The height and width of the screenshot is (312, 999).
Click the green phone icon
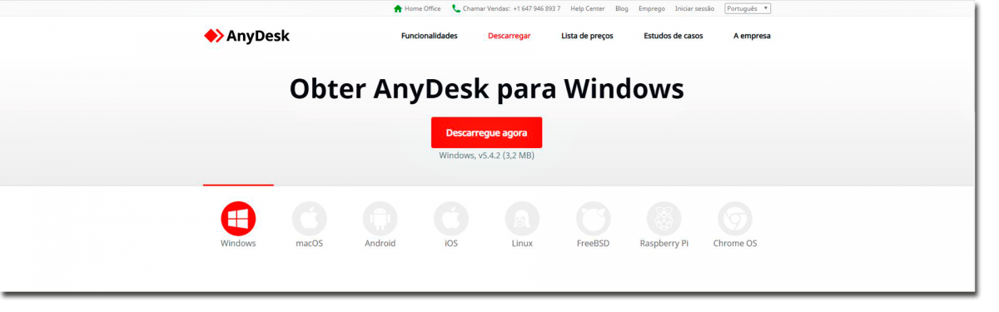456,8
